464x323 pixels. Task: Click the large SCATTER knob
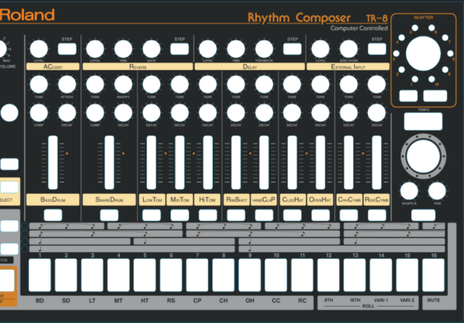[423, 53]
